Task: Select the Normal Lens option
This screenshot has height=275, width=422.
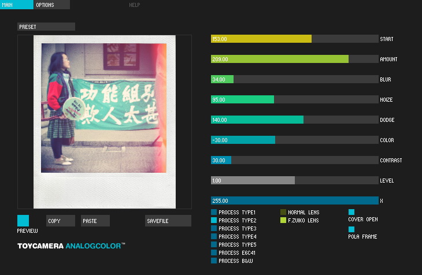Action: (x=300, y=212)
